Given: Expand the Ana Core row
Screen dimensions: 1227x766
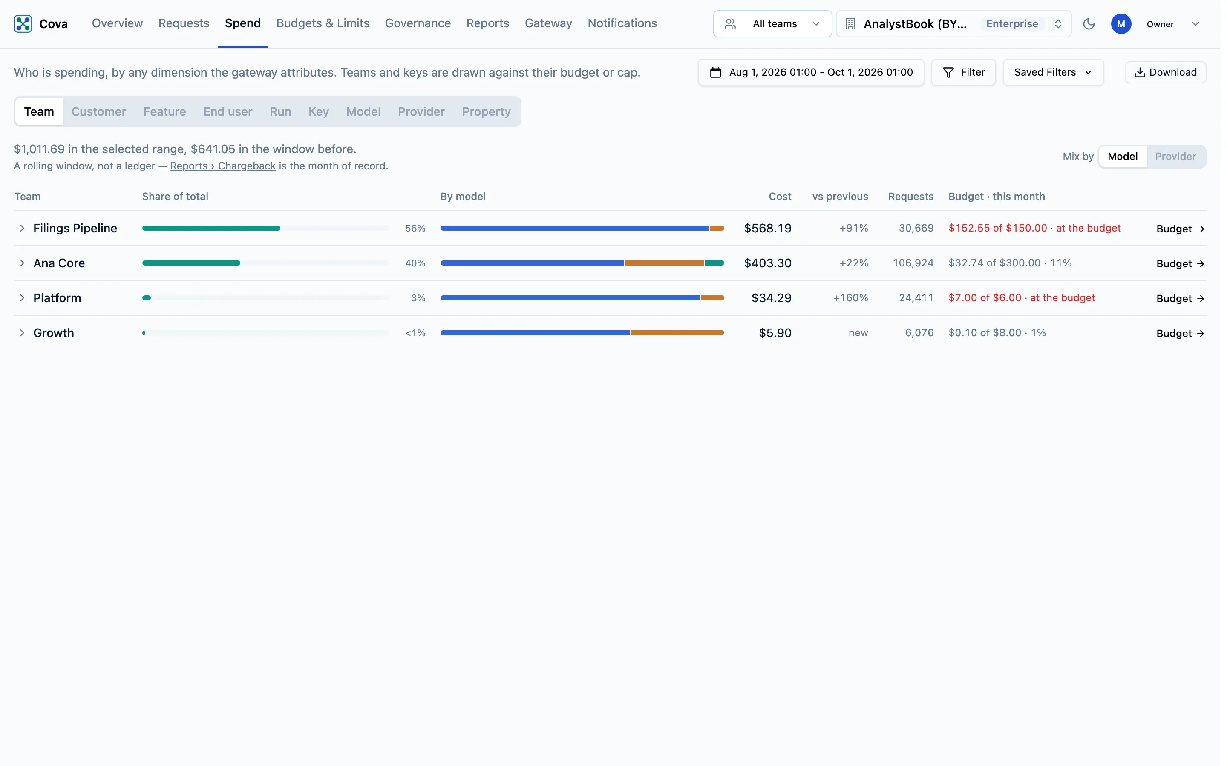Looking at the screenshot, I should click(x=22, y=263).
